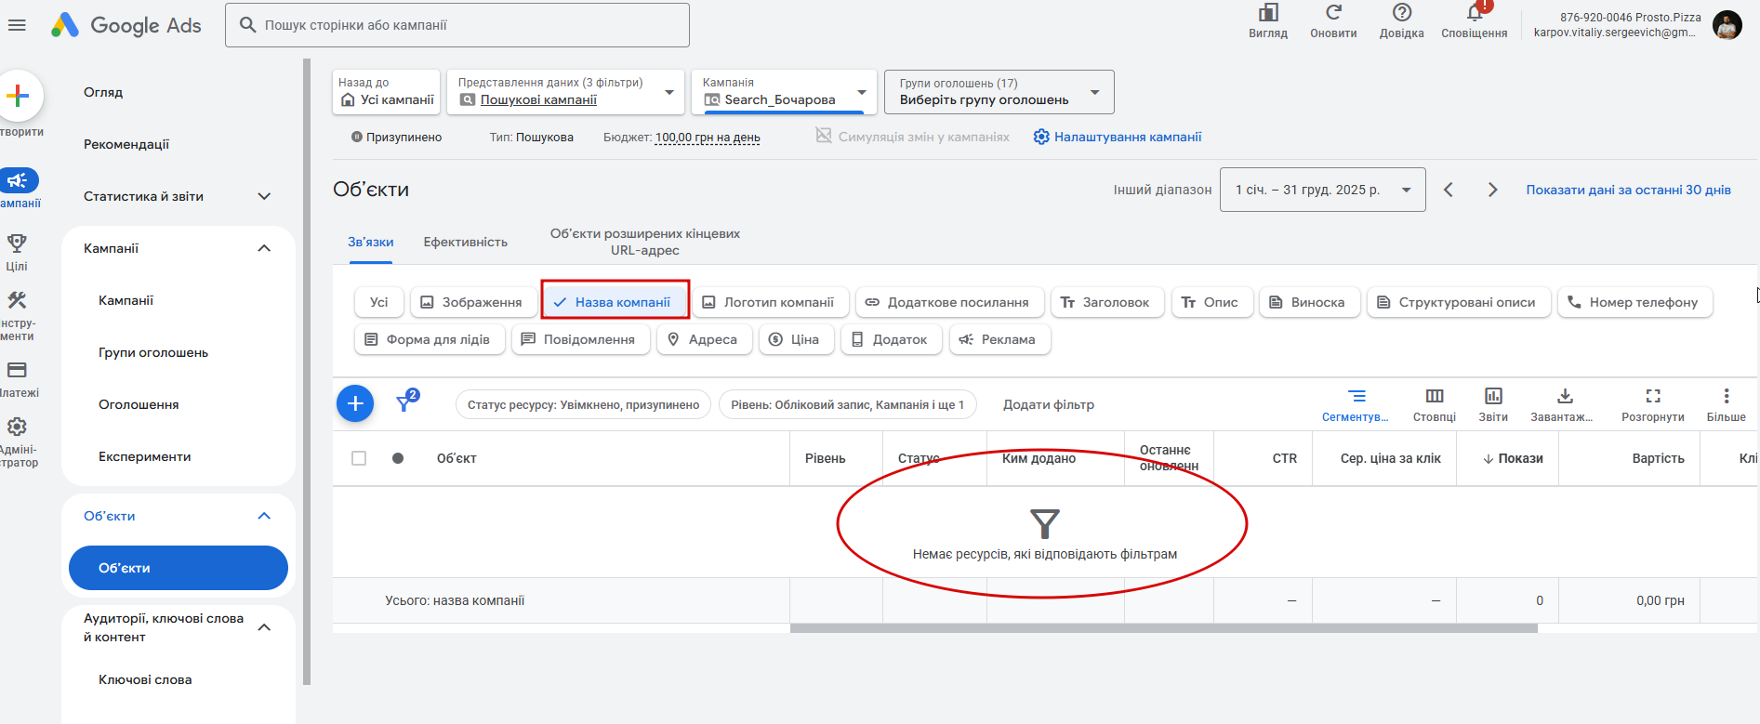
Task: Toggle the 'Зображення' asset type chip
Action: 471,302
